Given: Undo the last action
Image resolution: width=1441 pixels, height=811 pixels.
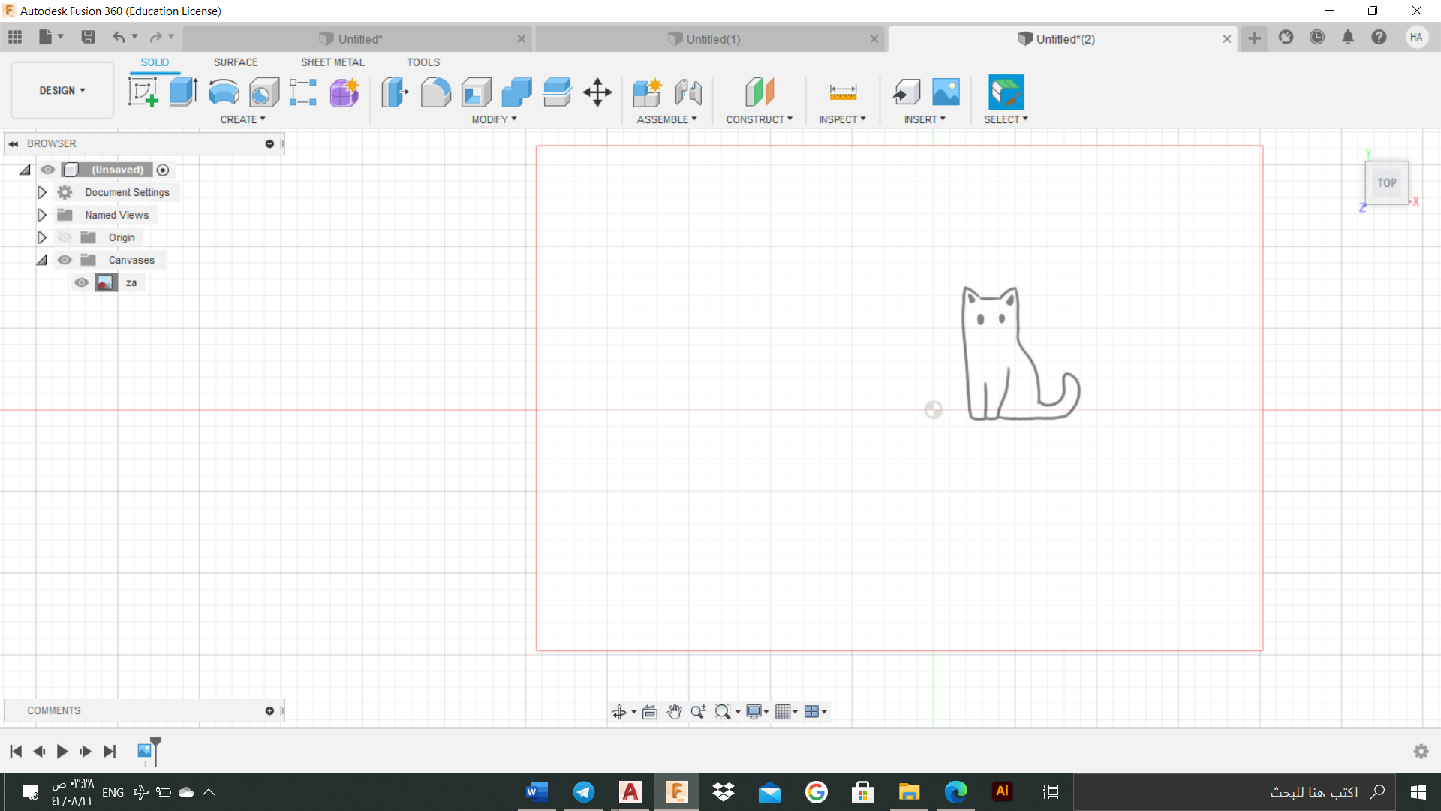Looking at the screenshot, I should [119, 37].
